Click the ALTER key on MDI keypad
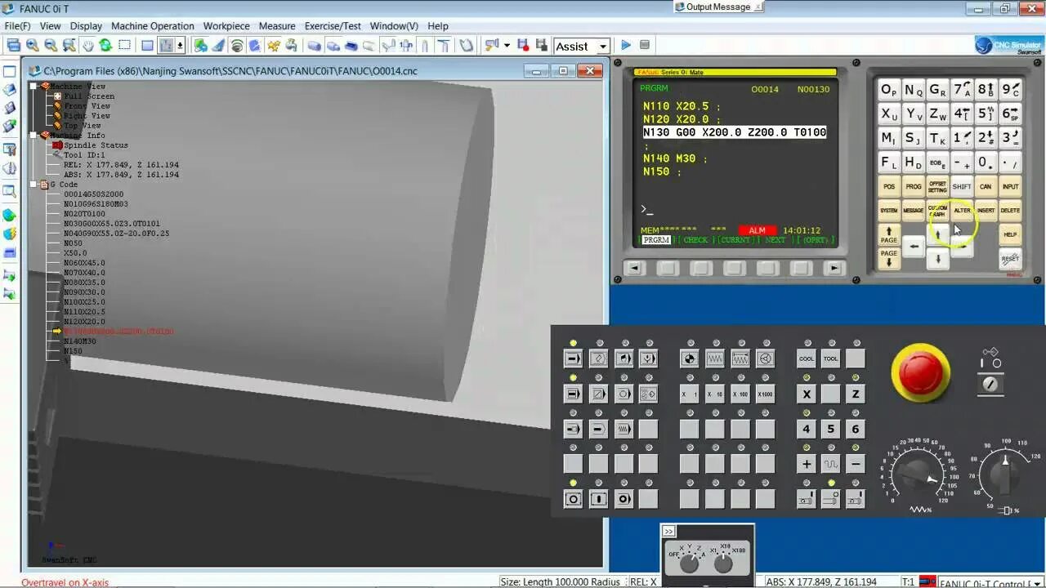 click(962, 211)
